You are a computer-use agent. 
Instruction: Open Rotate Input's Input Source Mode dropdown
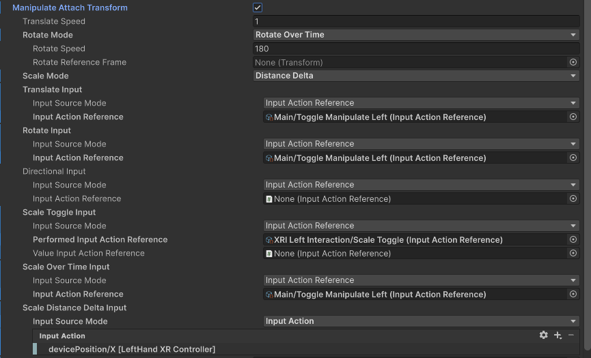click(x=421, y=144)
